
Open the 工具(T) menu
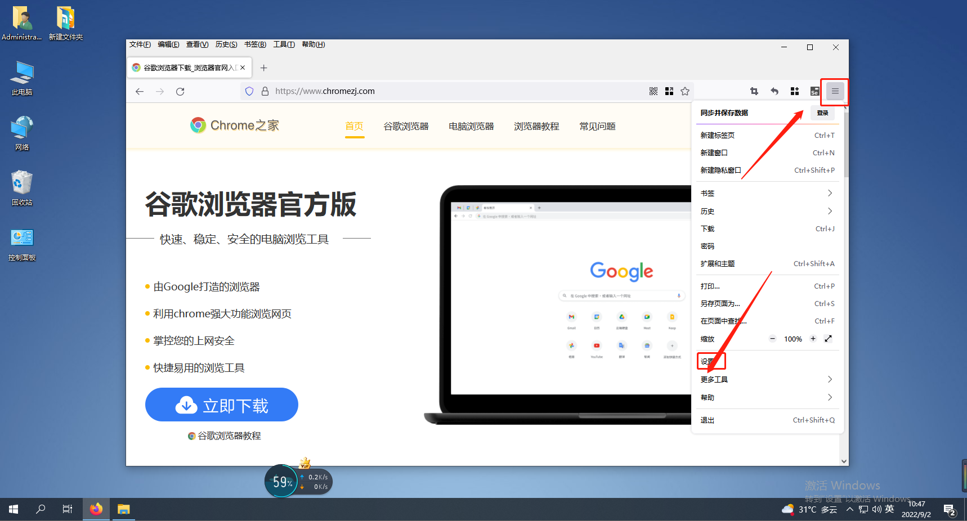(284, 44)
